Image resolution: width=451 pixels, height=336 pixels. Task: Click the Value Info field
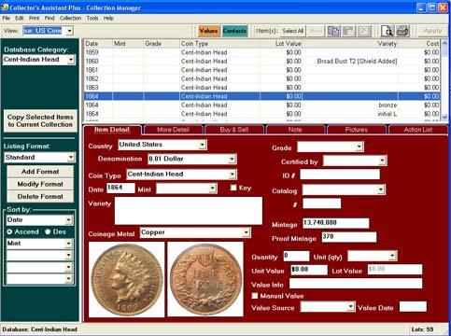(x=356, y=284)
